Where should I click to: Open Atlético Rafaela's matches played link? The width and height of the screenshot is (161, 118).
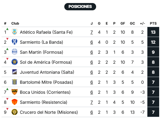point(92,32)
